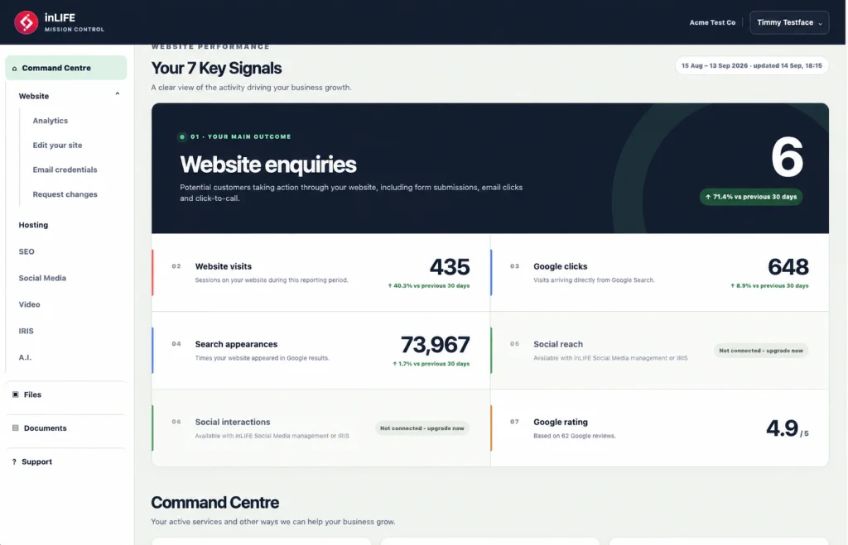Click the Google rating card title
The image size is (848, 545).
tap(561, 423)
